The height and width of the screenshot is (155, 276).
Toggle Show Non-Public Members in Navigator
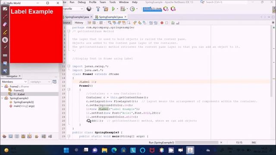coord(23,136)
